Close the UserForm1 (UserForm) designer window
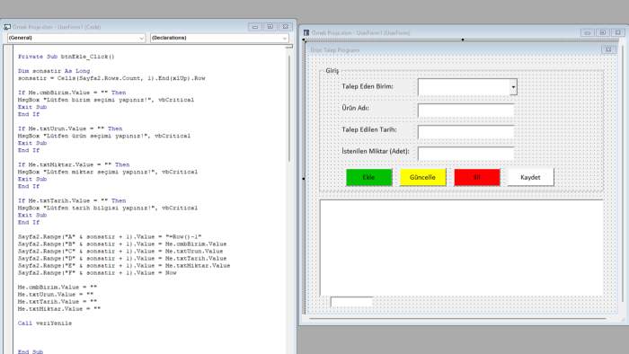Image resolution: width=629 pixels, height=354 pixels. click(x=618, y=32)
